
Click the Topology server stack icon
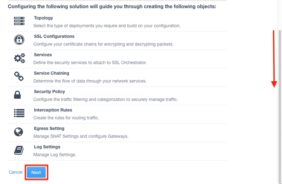(19, 21)
